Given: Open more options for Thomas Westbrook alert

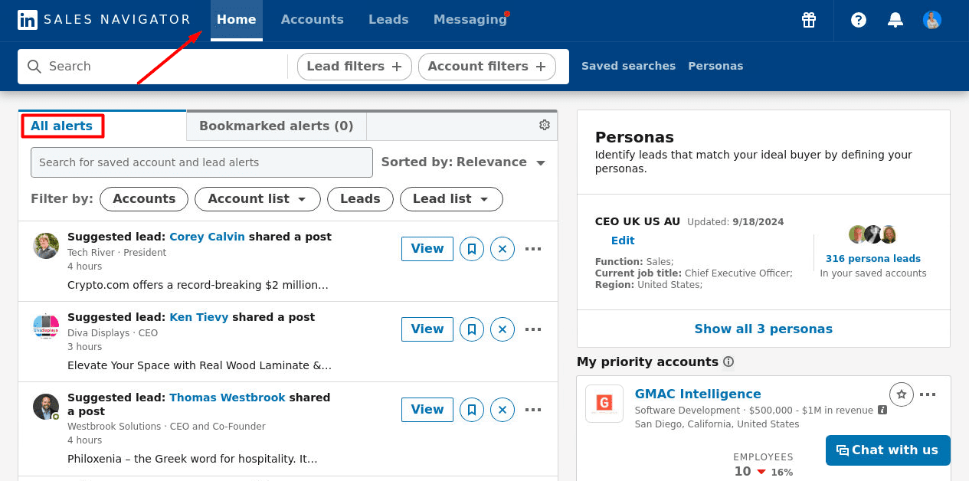Looking at the screenshot, I should point(533,410).
